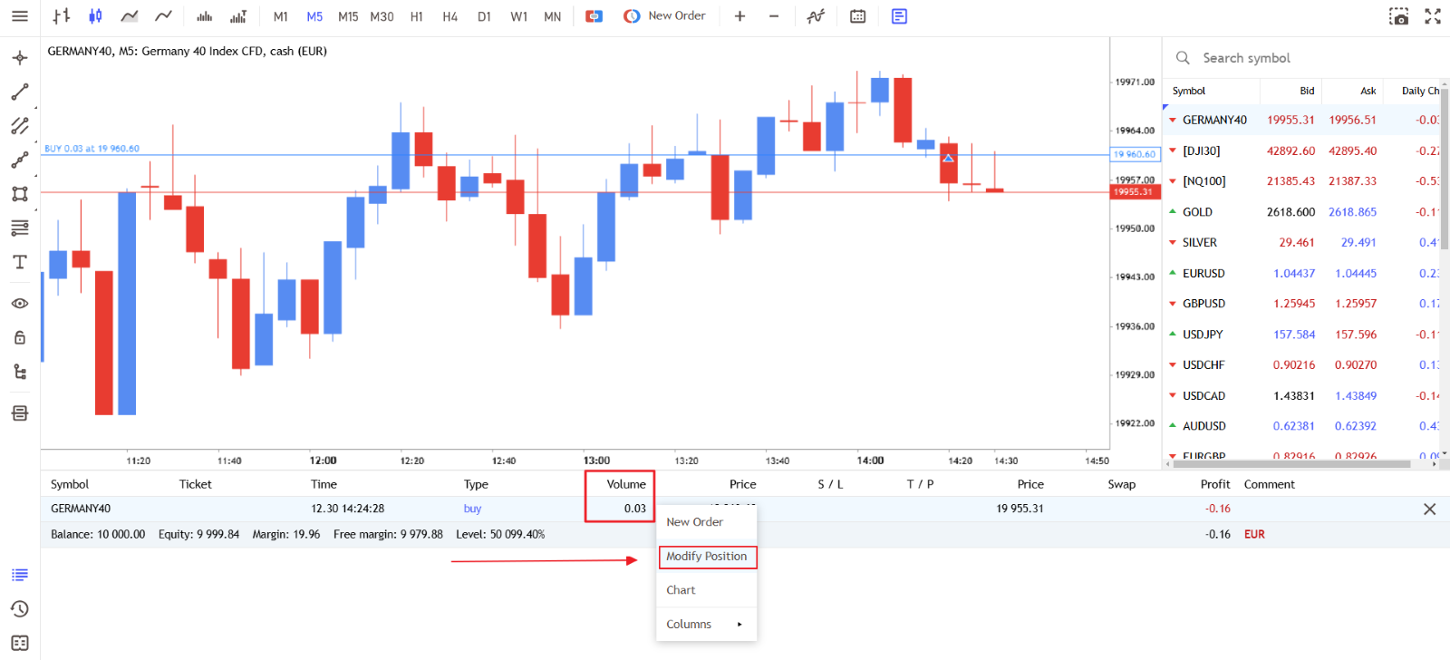
Task: Select the crosshair cursor tool
Action: pos(20,58)
